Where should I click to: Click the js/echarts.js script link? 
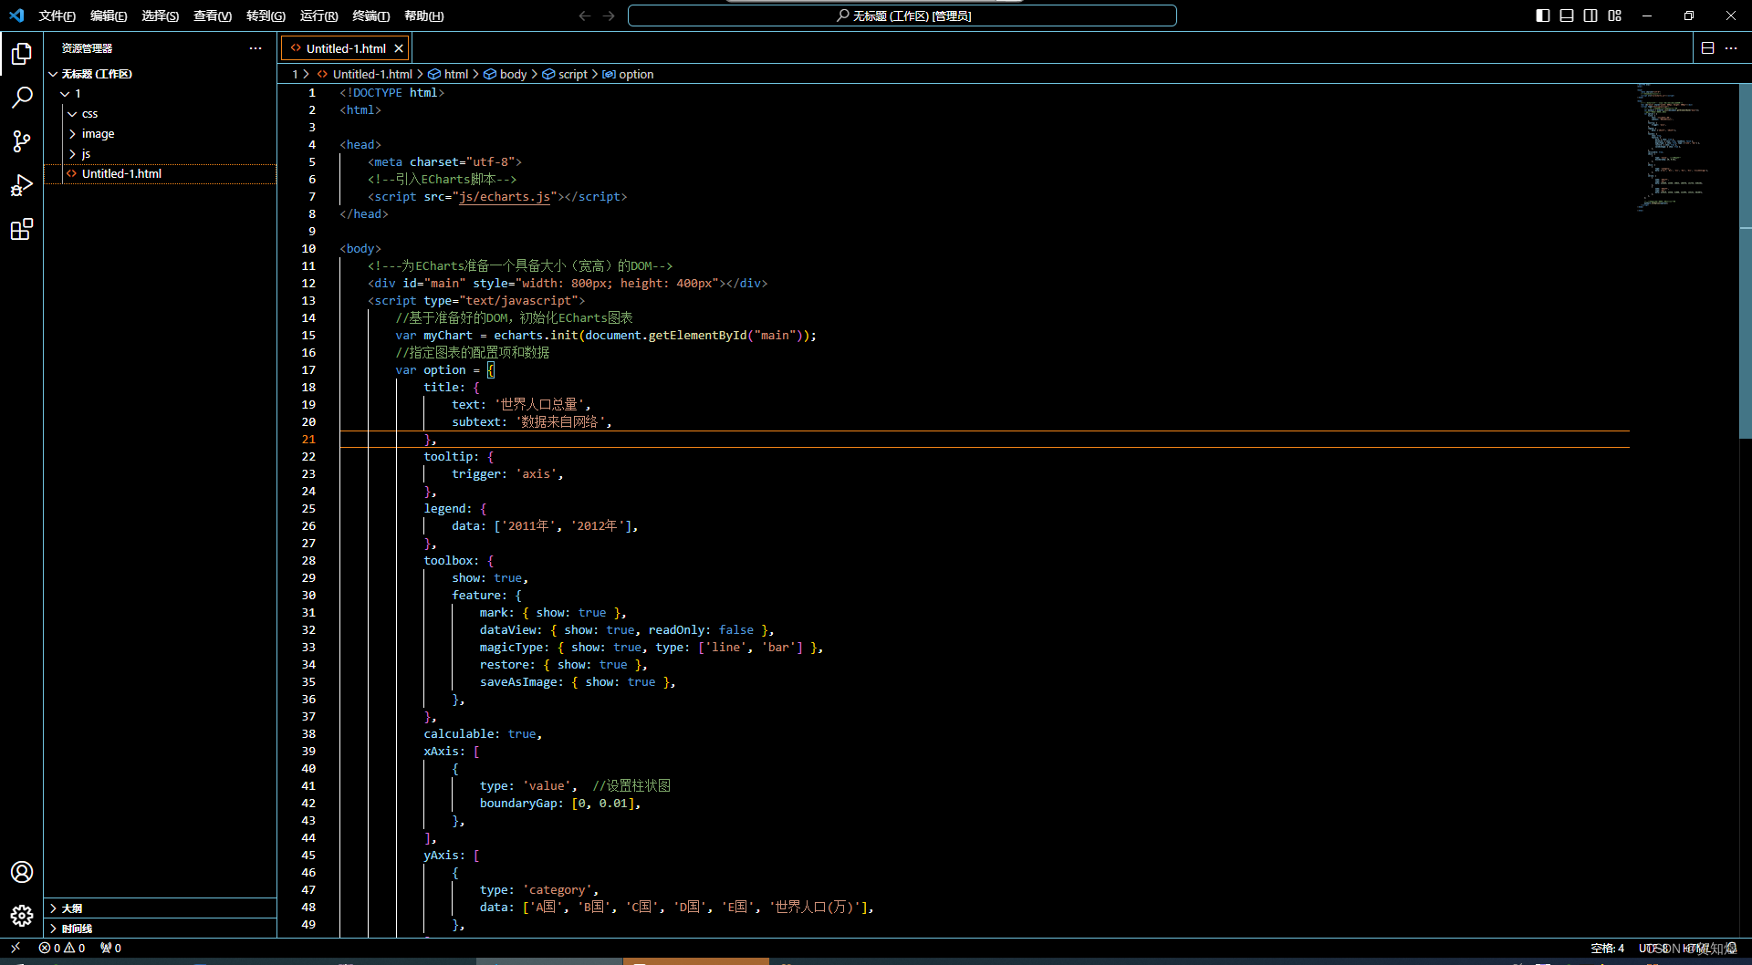point(505,196)
